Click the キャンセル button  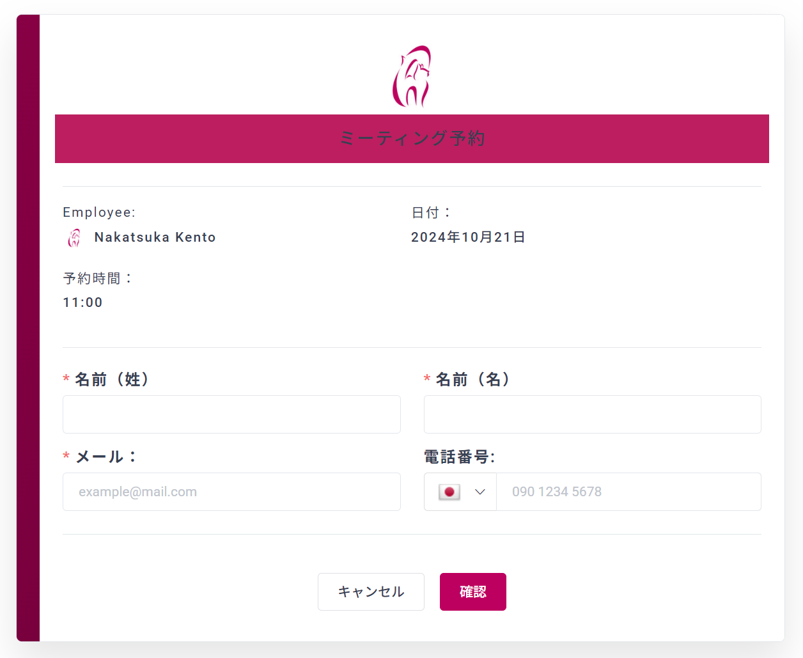pyautogui.click(x=371, y=591)
